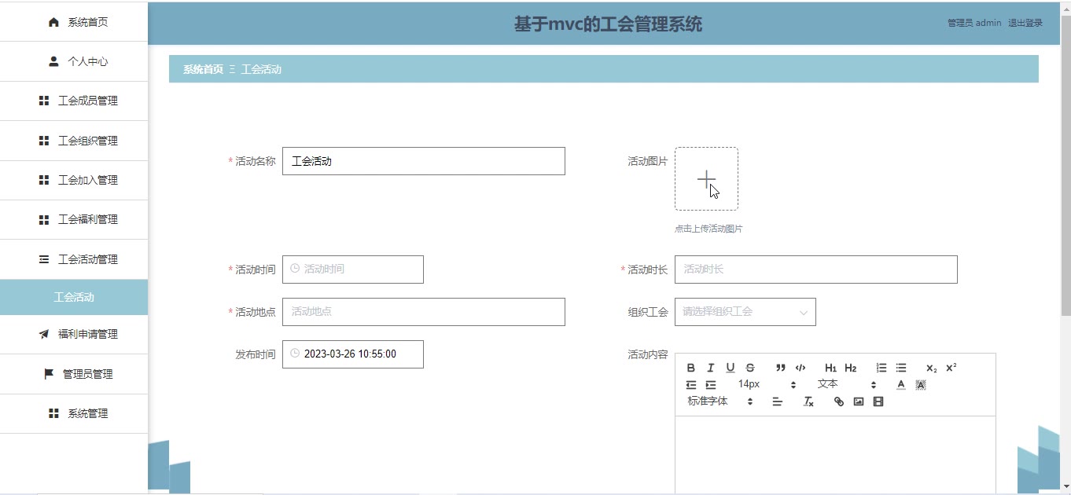Apply subscript formatting
Image resolution: width=1071 pixels, height=495 pixels.
pyautogui.click(x=932, y=368)
